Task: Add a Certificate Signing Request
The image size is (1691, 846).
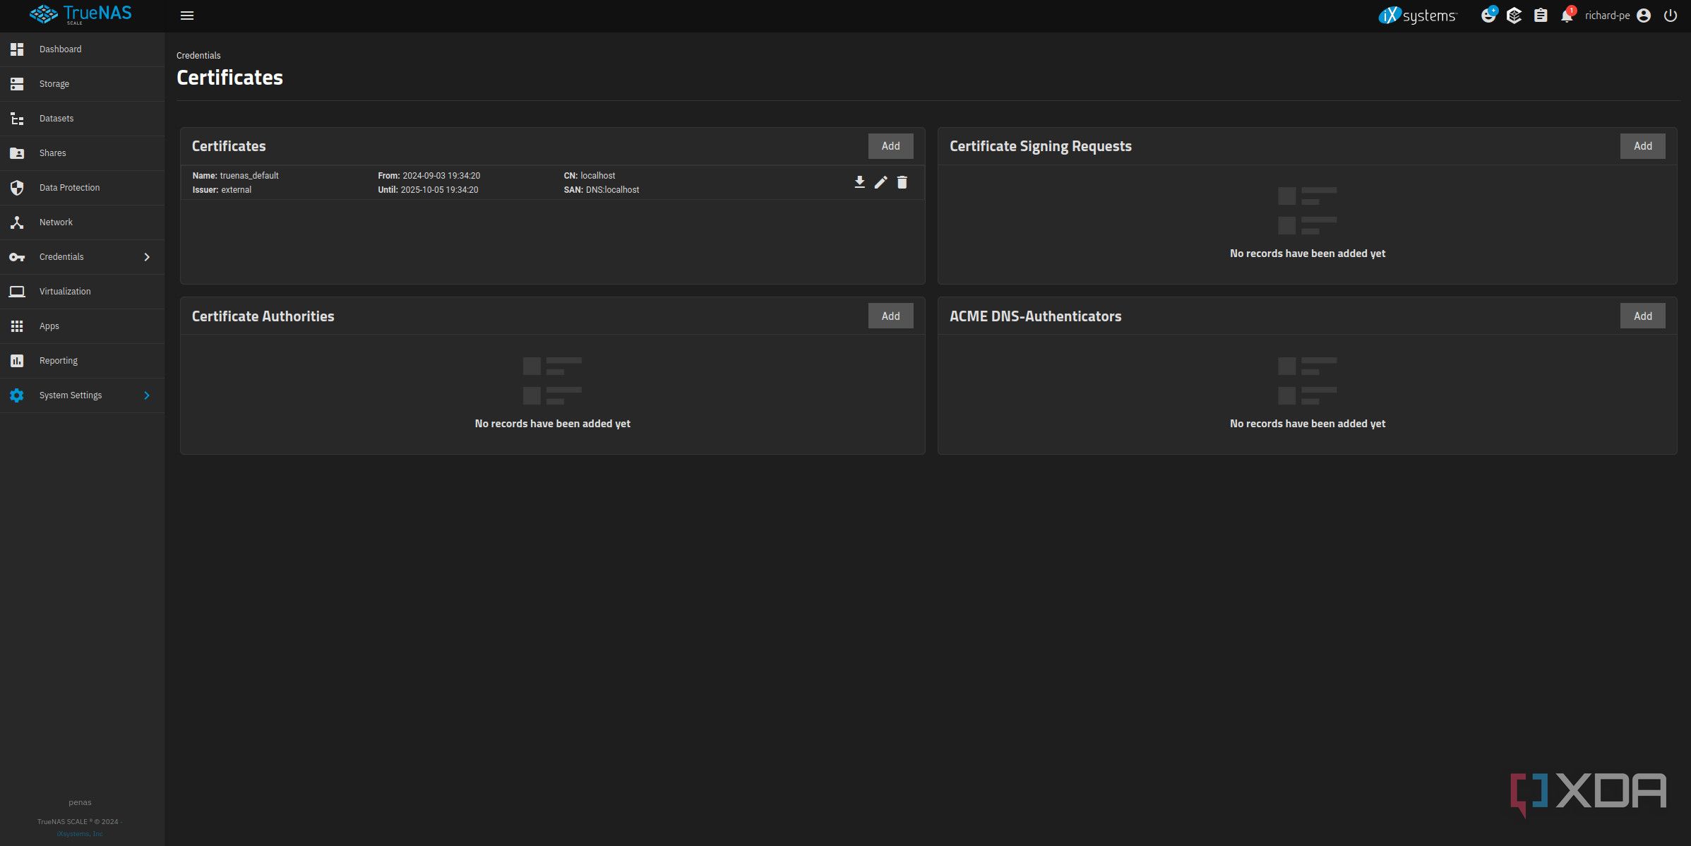Action: point(1642,146)
